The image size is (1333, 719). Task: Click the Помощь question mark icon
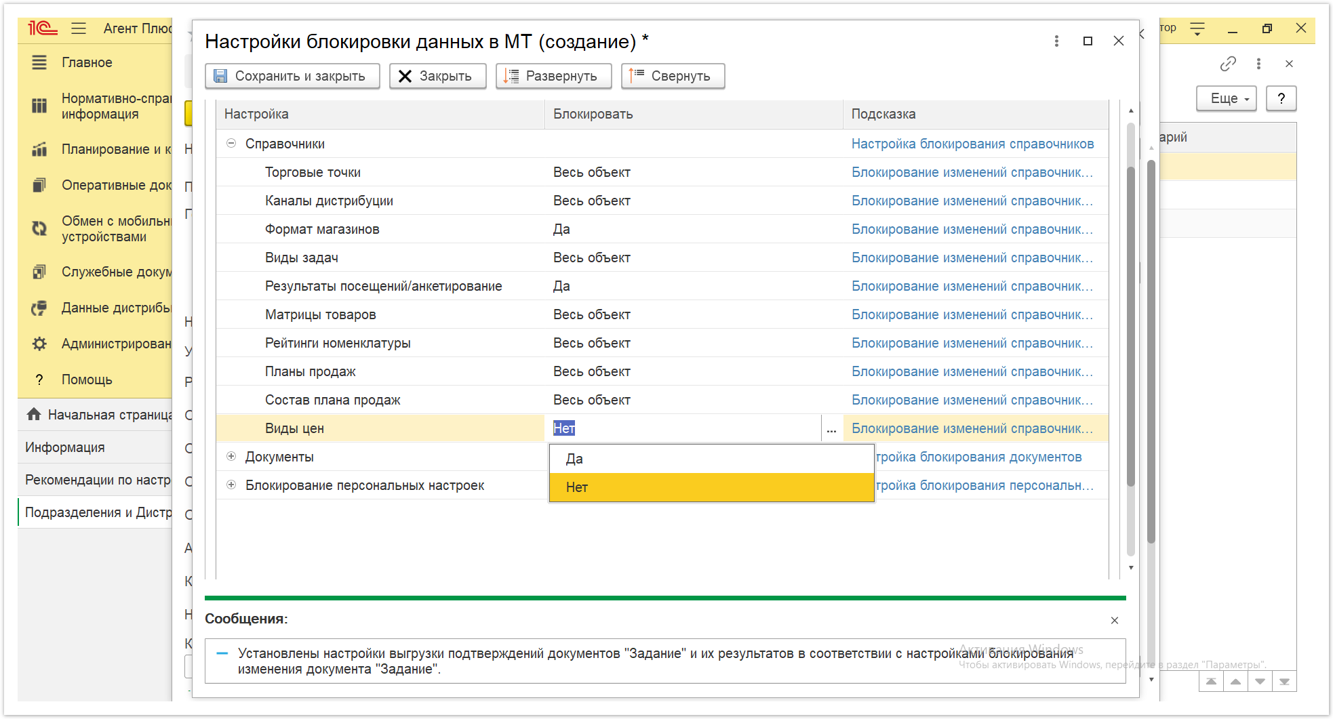click(x=39, y=379)
